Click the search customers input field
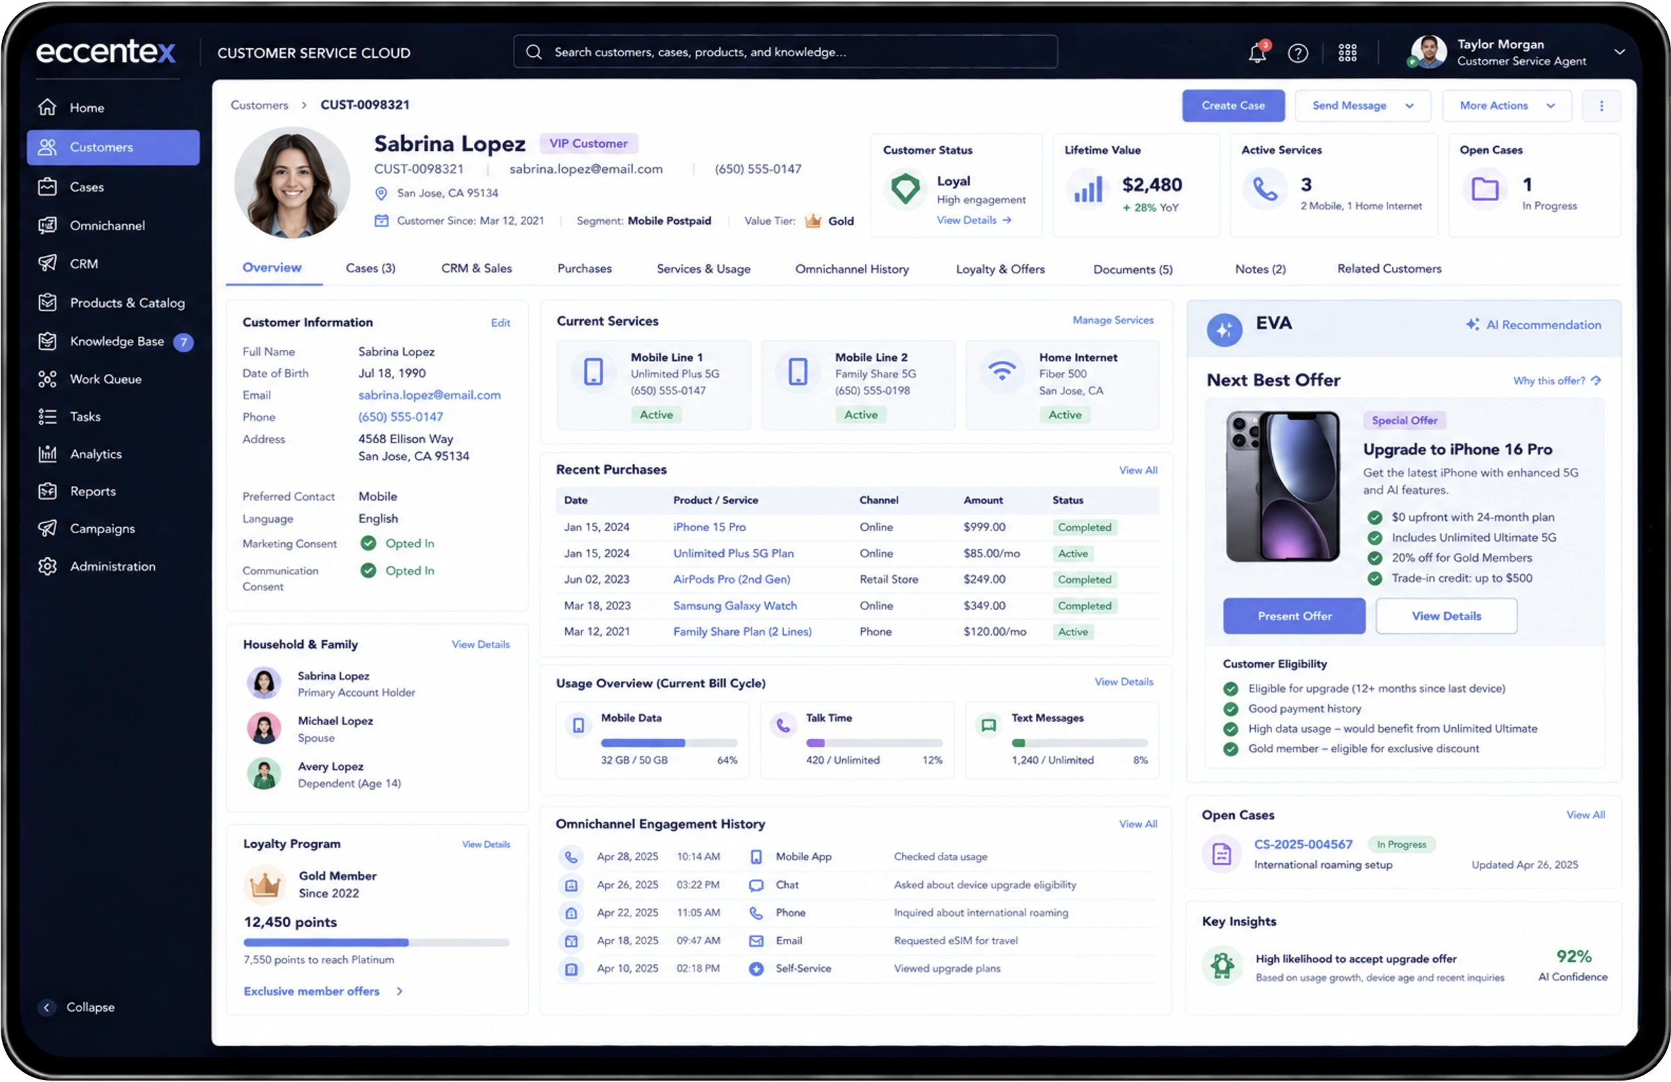1671x1082 pixels. point(786,52)
